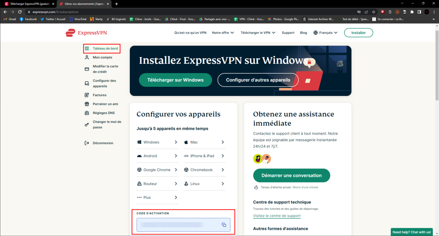Open Google Chrome setup row
Screen dimensions: 439x236
click(157, 170)
